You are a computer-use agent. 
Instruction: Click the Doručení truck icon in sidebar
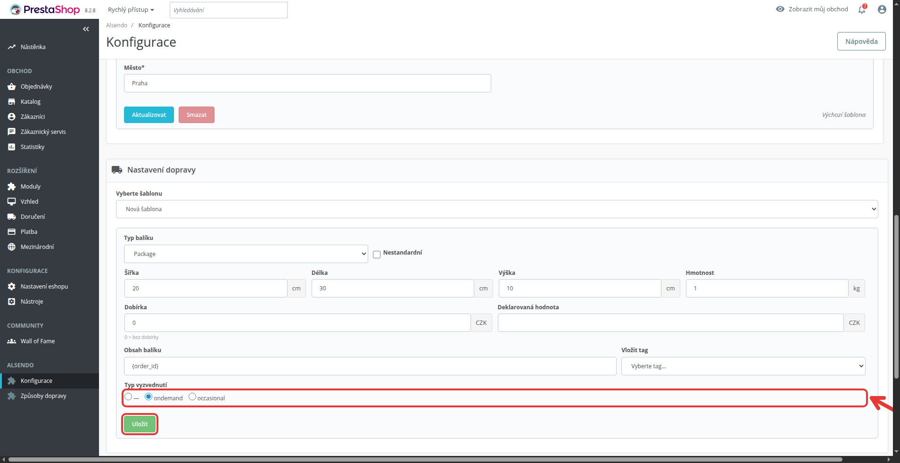[x=12, y=217]
